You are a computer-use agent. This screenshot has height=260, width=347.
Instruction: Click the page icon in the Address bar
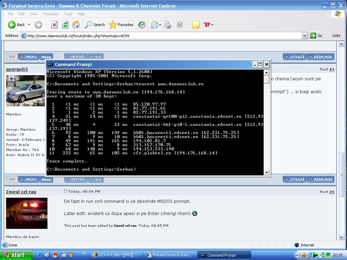tap(23, 36)
